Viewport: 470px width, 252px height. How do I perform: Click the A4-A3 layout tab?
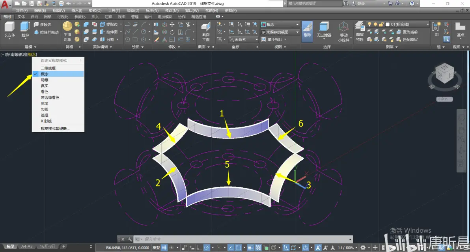pyautogui.click(x=27, y=246)
